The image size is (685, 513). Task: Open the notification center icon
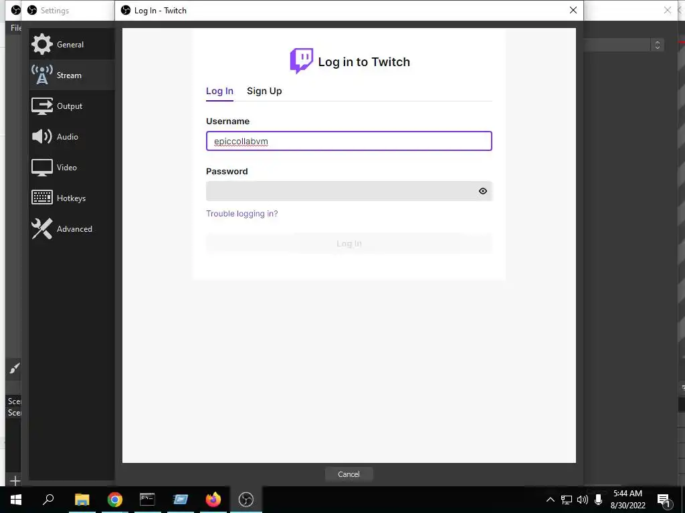tap(664, 500)
